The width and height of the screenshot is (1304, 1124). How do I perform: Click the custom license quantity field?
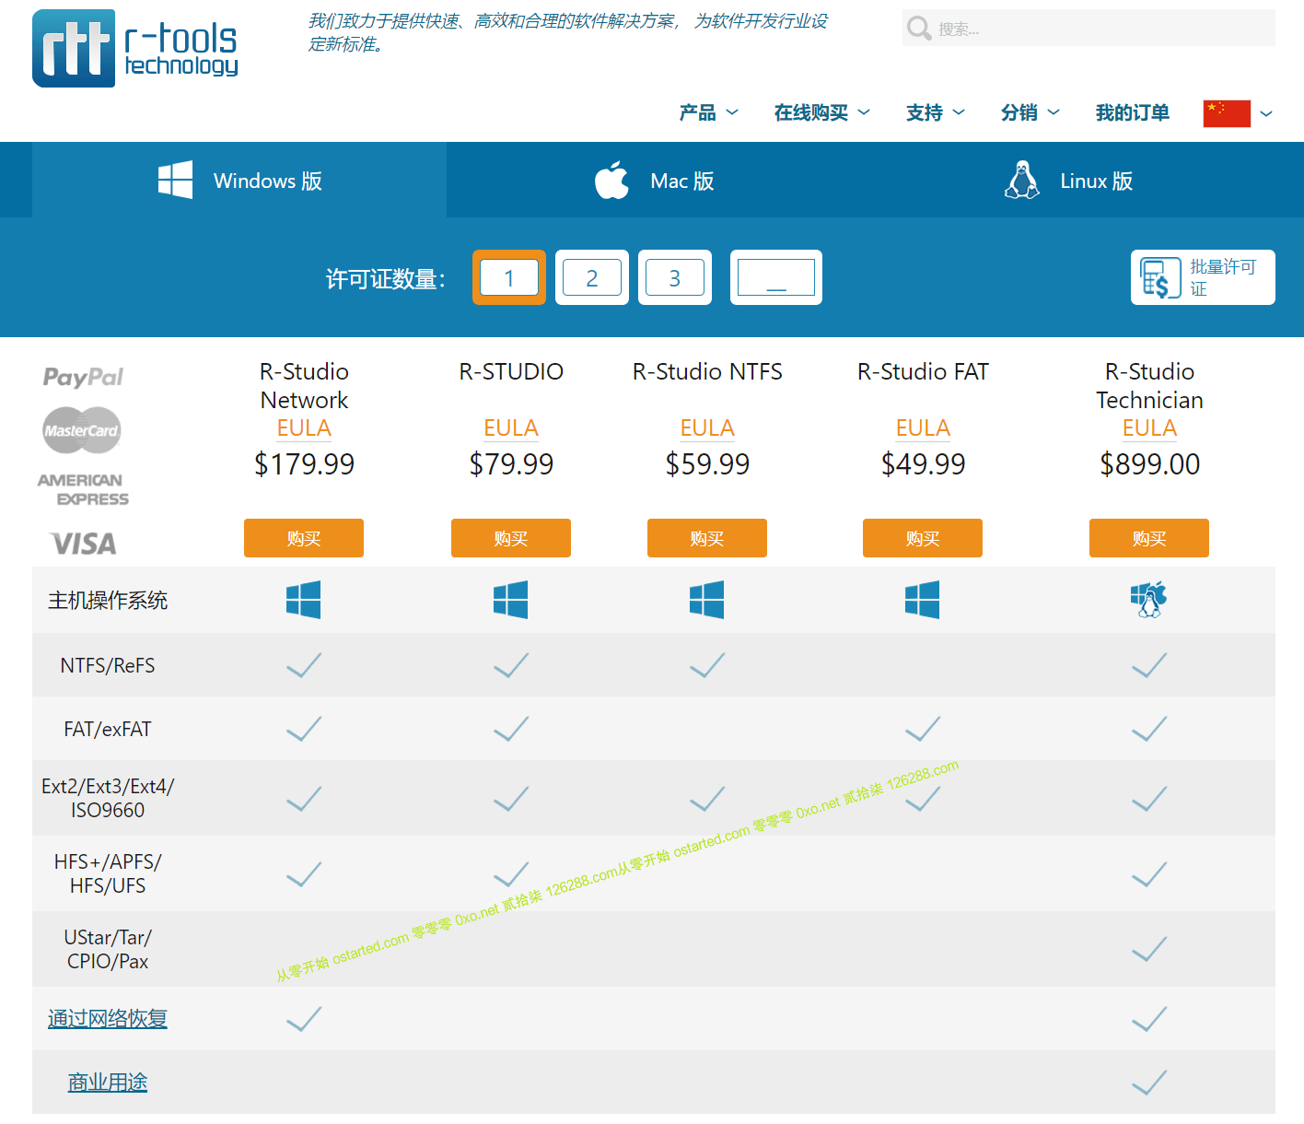point(776,277)
